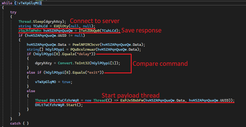Click null in the UUID != null check
The width and height of the screenshot is (246, 127).
coord(79,35)
